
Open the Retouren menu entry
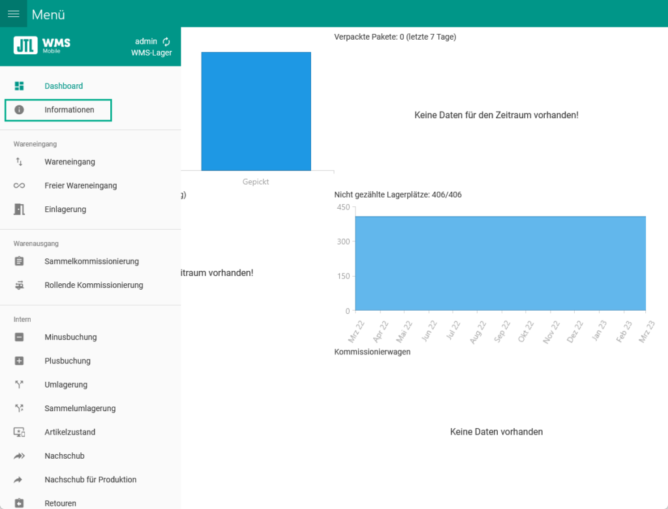(60, 503)
